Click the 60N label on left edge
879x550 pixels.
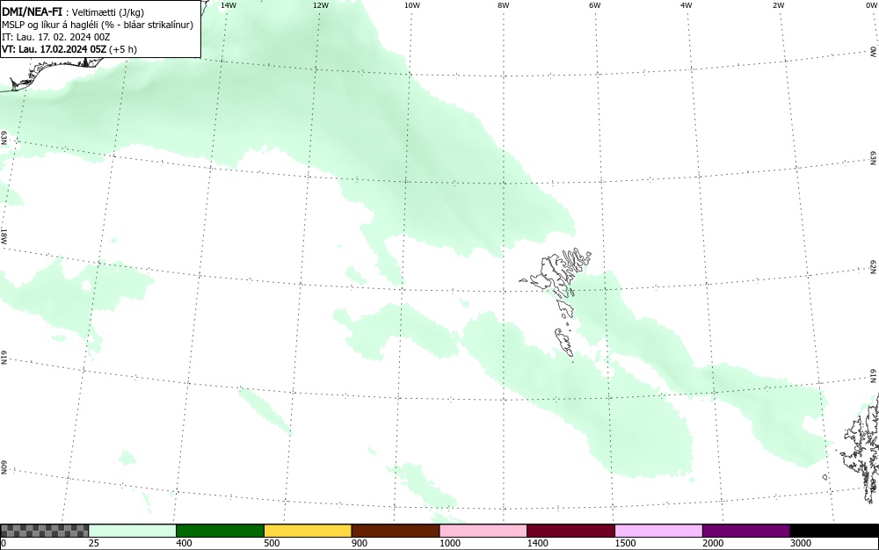[4, 467]
